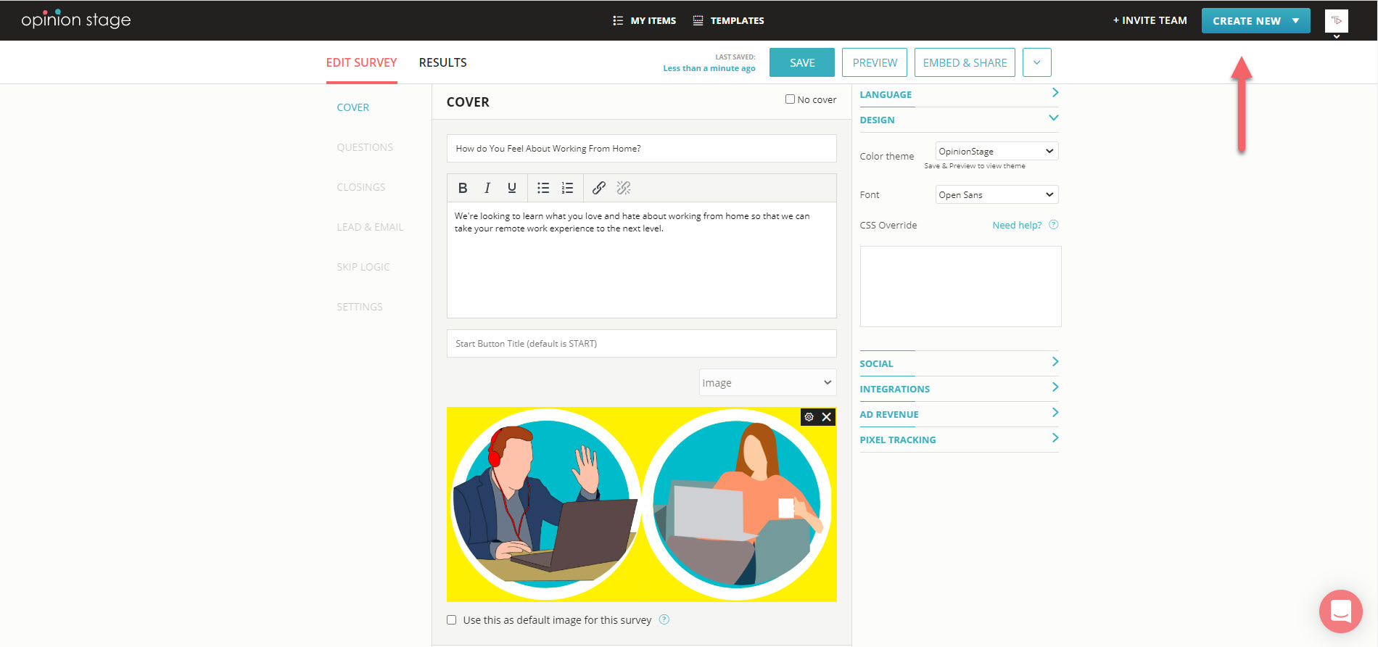Open the Need help? link
The width and height of the screenshot is (1378, 647).
1017,225
